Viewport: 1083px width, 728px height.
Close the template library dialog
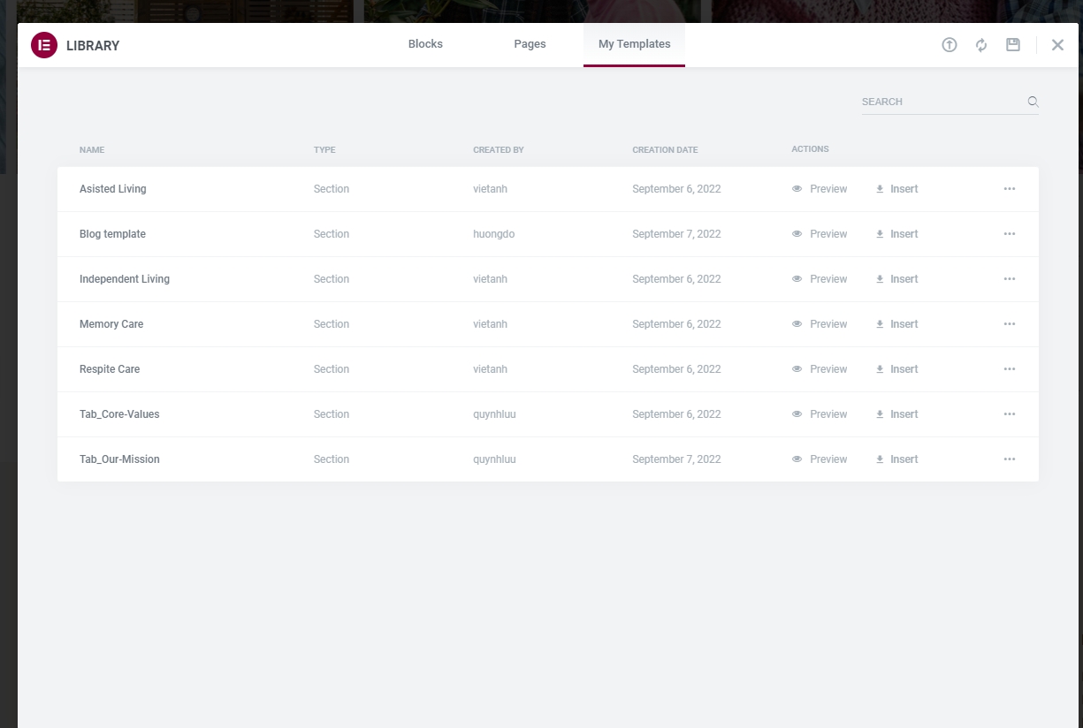(x=1057, y=45)
